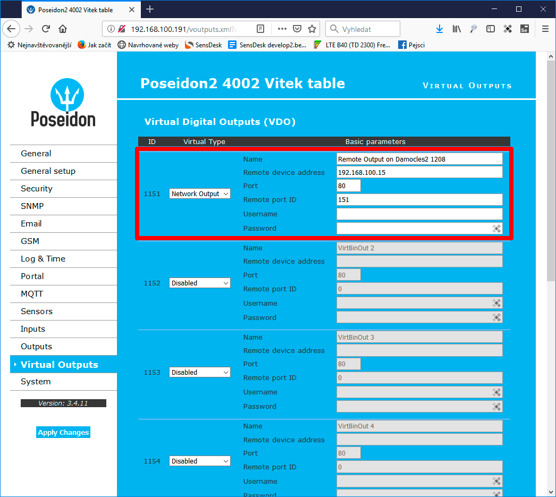Image resolution: width=556 pixels, height=497 pixels.
Task: Click the magnifier extension icon in toolbar
Action: pyautogui.click(x=474, y=29)
